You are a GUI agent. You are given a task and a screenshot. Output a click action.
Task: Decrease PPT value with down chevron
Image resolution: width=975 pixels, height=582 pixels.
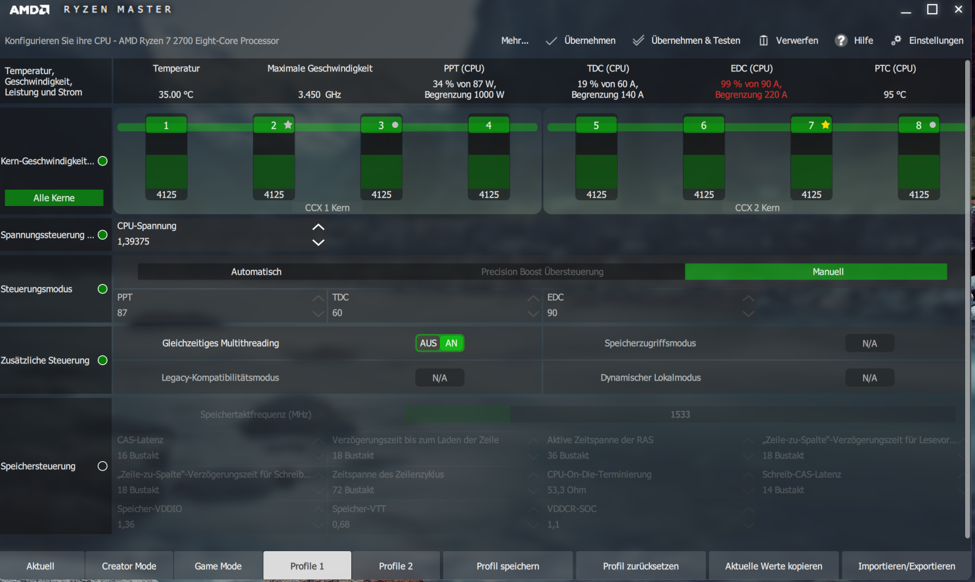[318, 314]
